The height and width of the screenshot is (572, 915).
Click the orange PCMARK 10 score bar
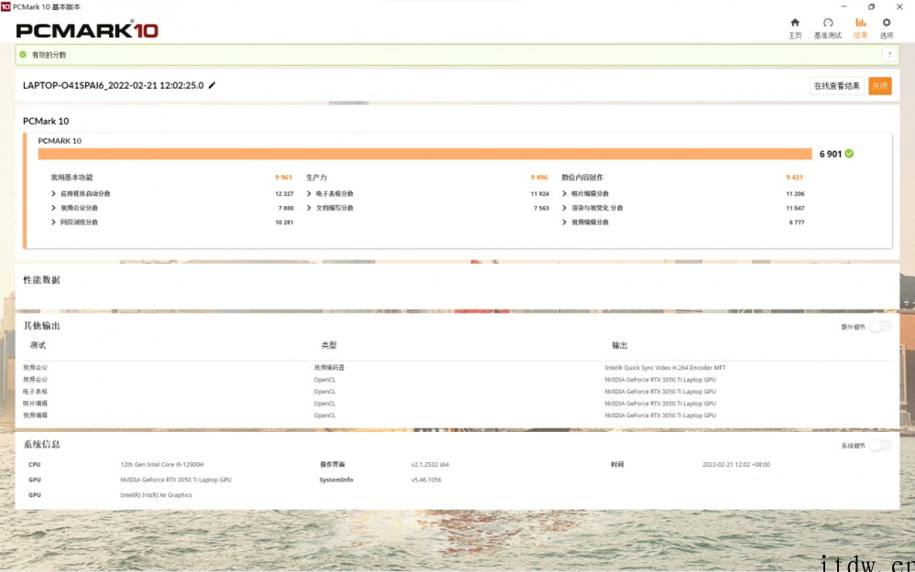pyautogui.click(x=425, y=154)
